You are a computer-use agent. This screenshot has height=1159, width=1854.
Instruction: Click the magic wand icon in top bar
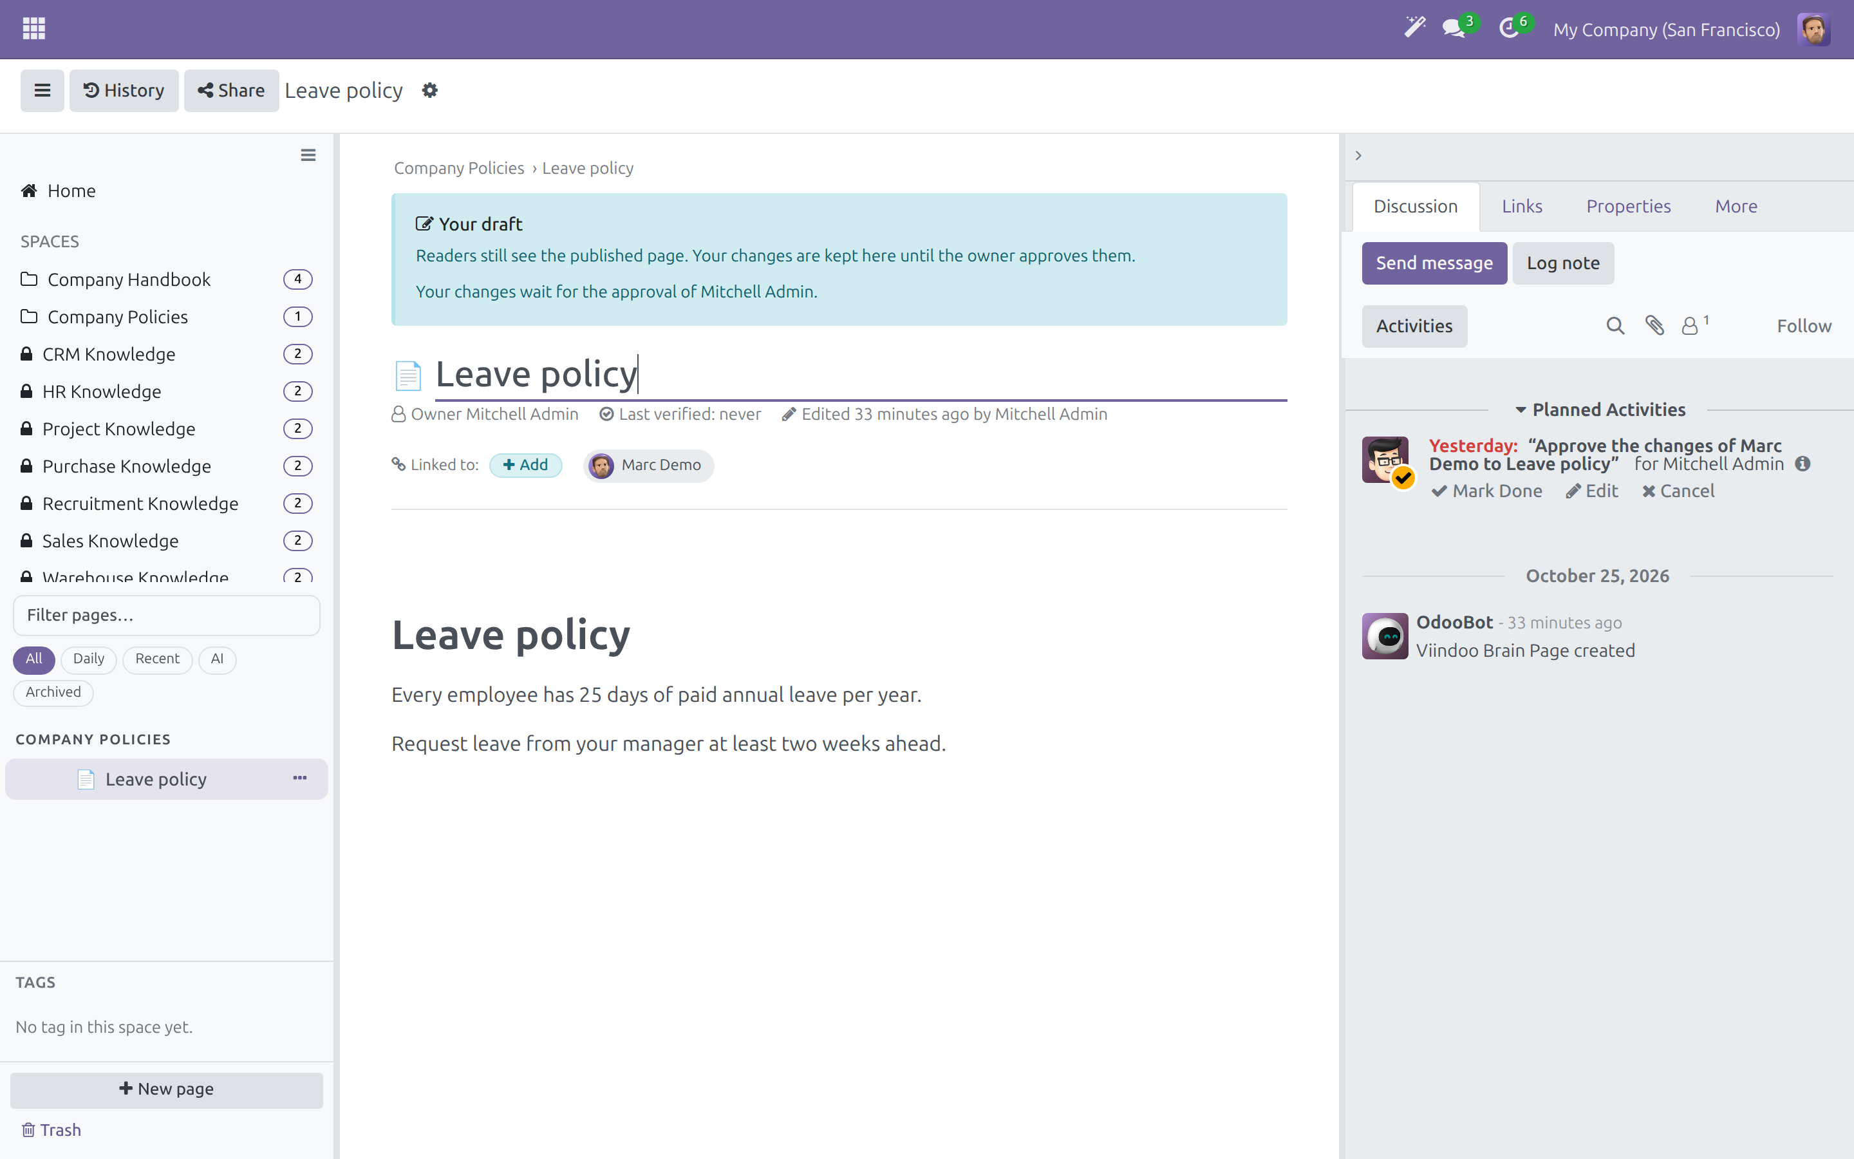click(1414, 28)
